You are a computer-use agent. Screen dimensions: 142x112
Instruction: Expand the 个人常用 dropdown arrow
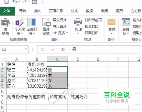pyautogui.click(x=22, y=33)
